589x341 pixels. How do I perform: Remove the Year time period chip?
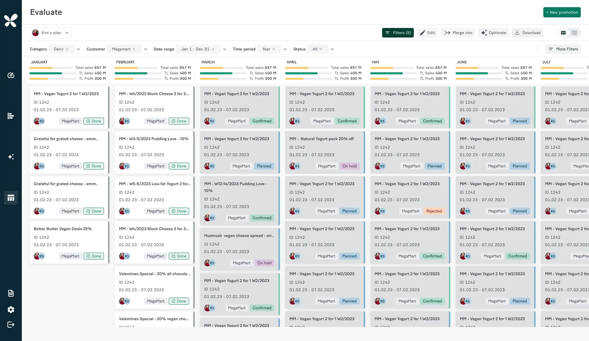click(274, 49)
